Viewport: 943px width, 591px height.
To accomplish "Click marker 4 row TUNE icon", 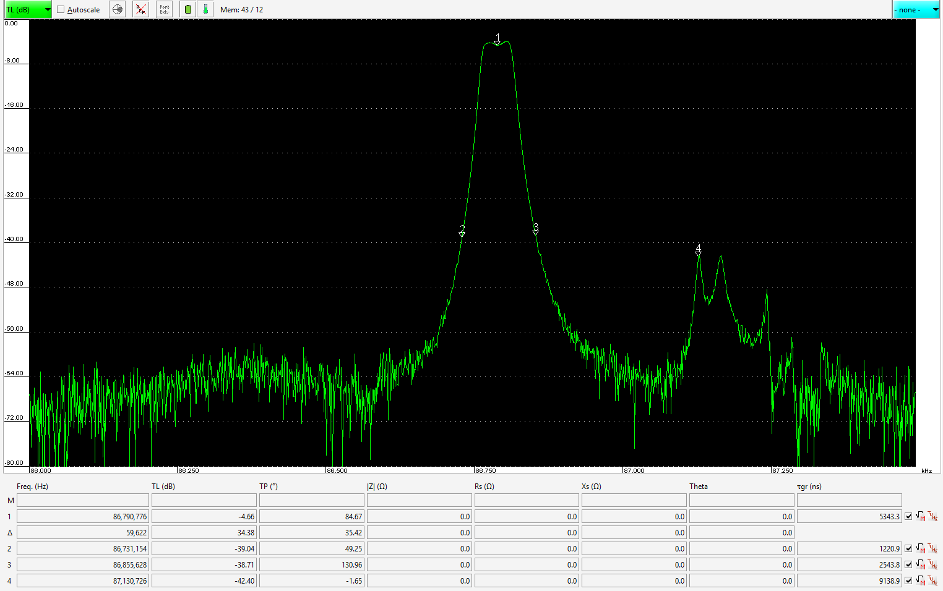I will [932, 580].
